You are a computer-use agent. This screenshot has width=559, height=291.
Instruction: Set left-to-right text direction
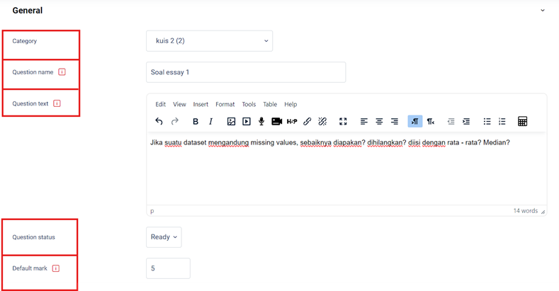pyautogui.click(x=415, y=122)
